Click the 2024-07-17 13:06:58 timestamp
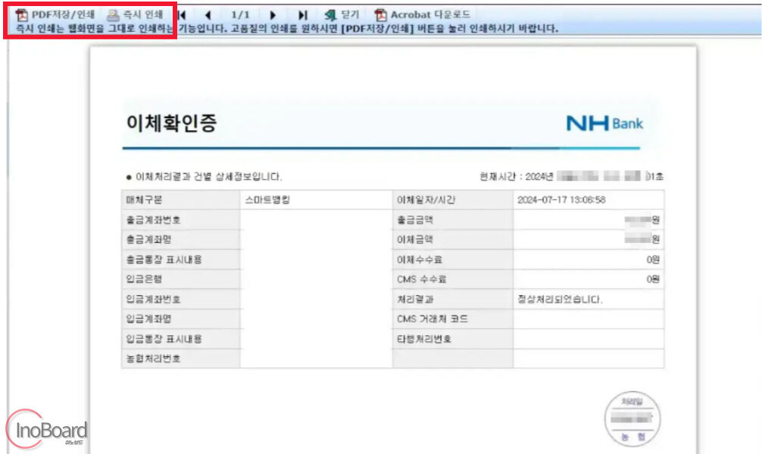 pyautogui.click(x=561, y=200)
